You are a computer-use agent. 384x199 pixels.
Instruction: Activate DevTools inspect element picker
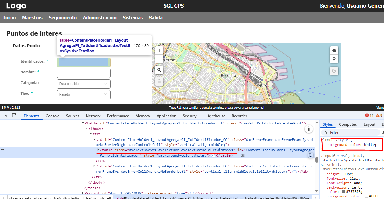5,116
